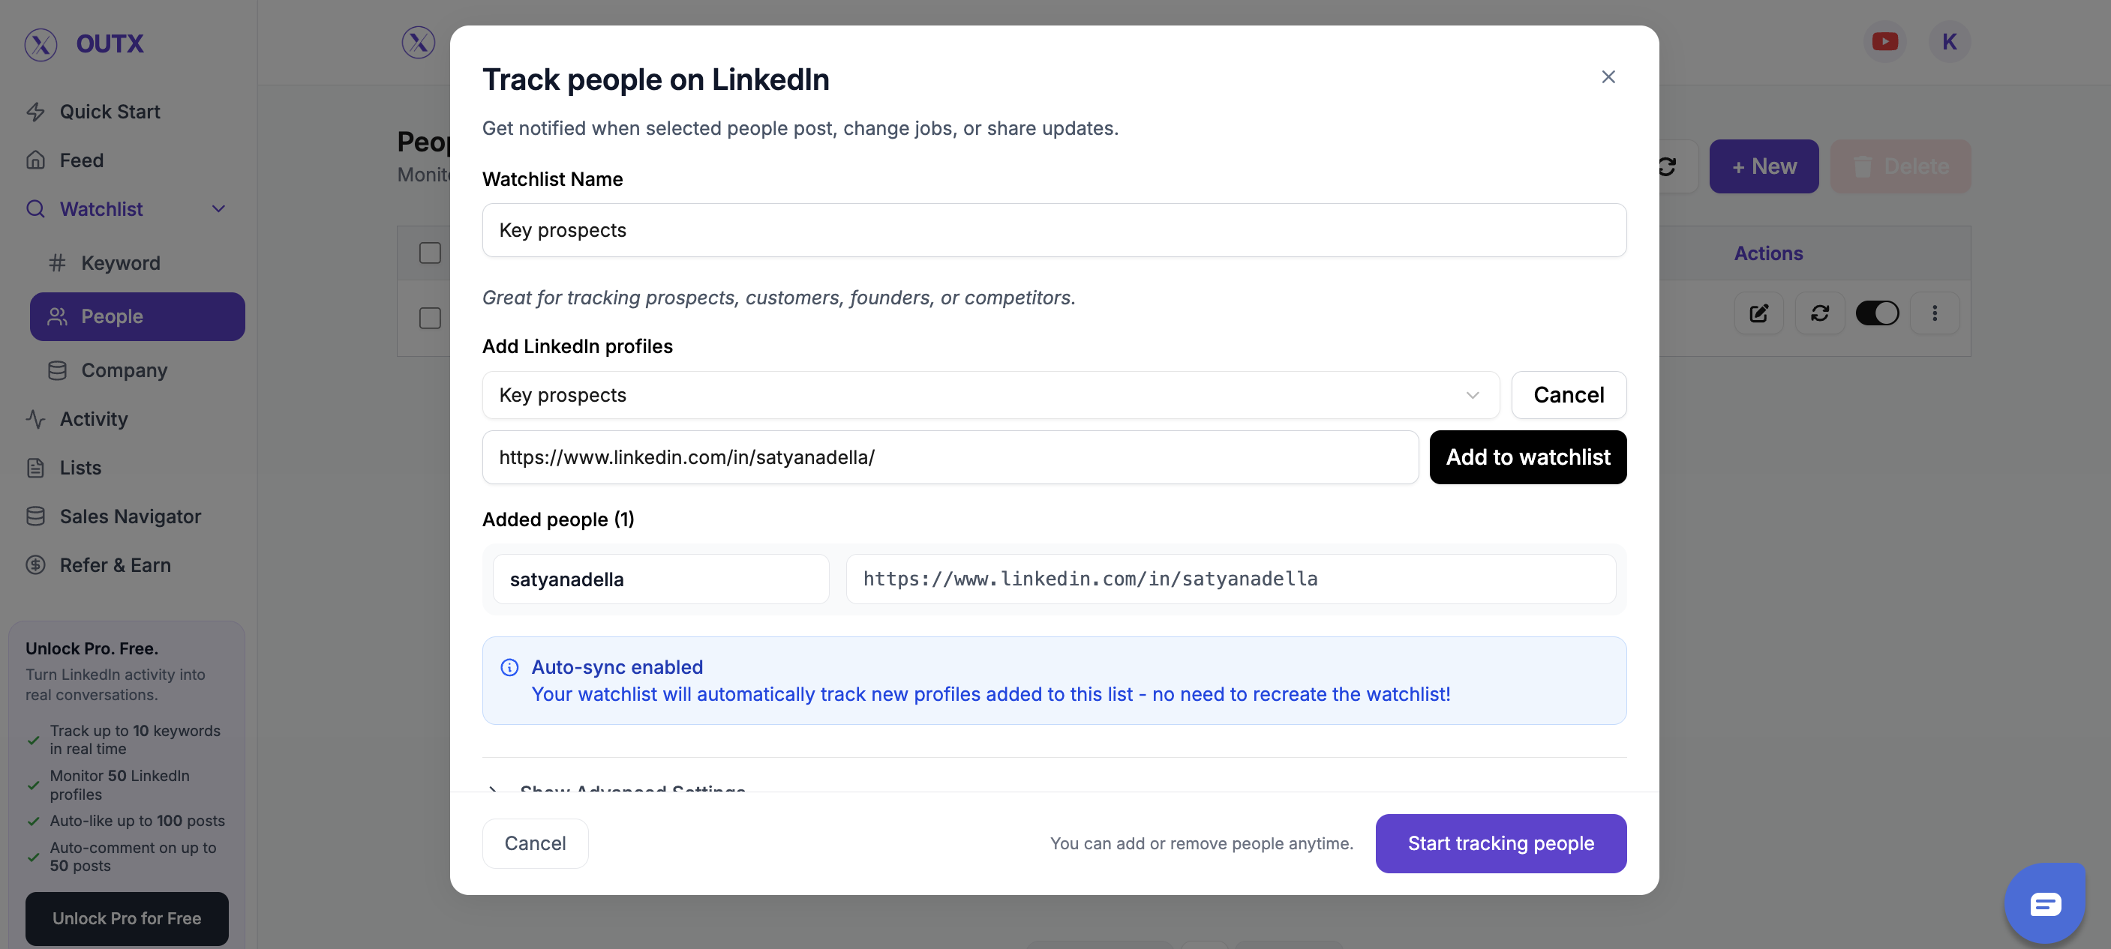Click the Watchlist Name input field
2111x949 pixels.
coord(1053,230)
